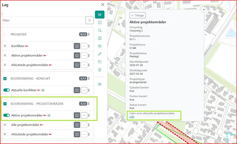
Task: Grab drag handle of Konflikter row
Action: (x=89, y=46)
